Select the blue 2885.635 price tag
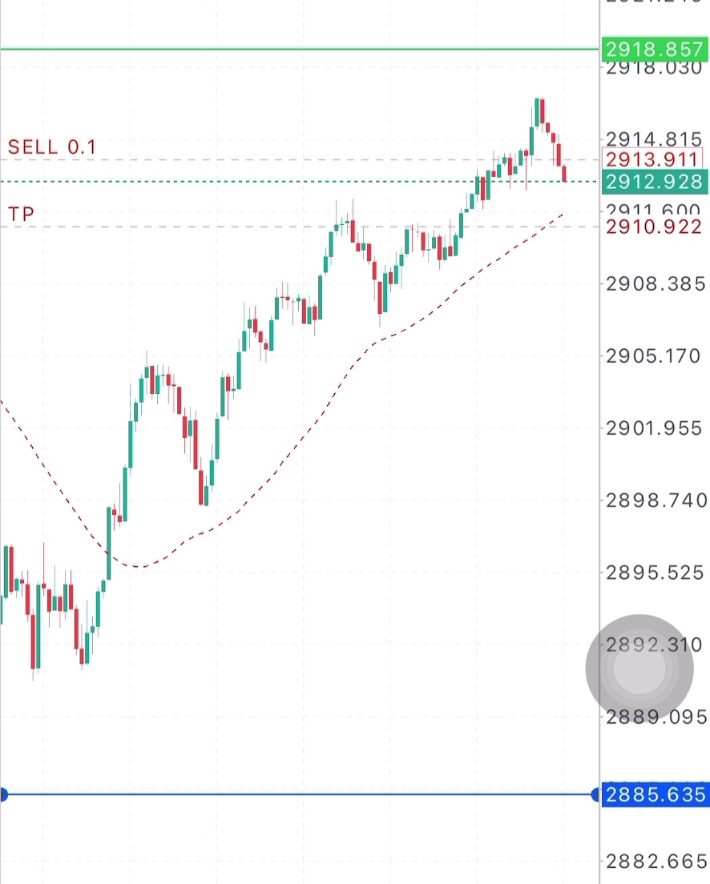 pos(655,794)
